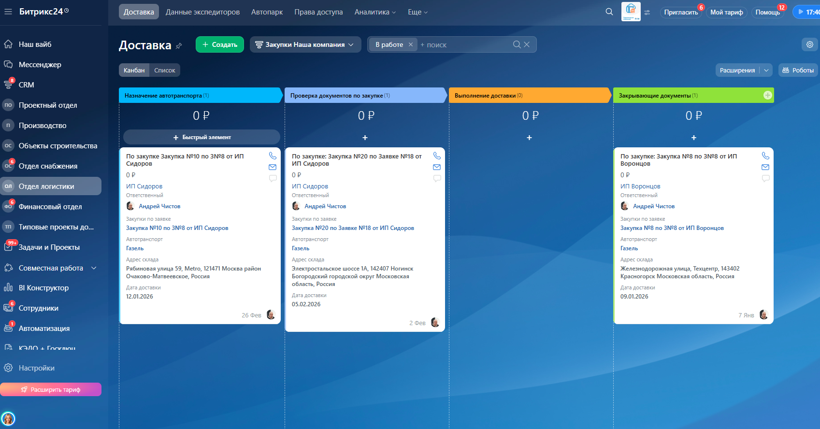Remove the В работе filter chip
The image size is (820, 429).
[x=411, y=44]
